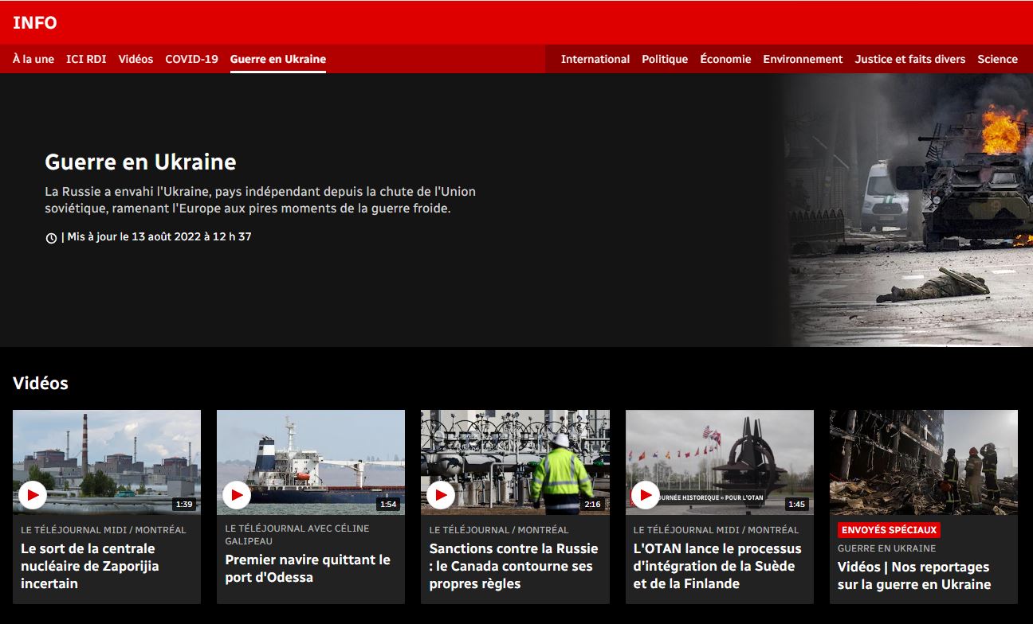
Task: Open the INFO section logo
Action: point(35,23)
